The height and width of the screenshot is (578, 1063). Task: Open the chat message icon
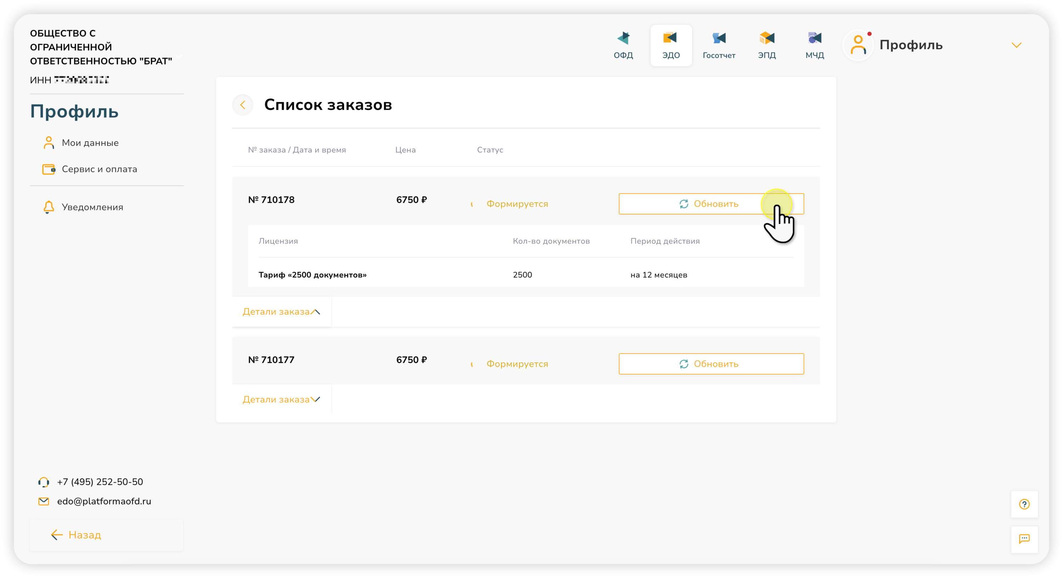1024,539
